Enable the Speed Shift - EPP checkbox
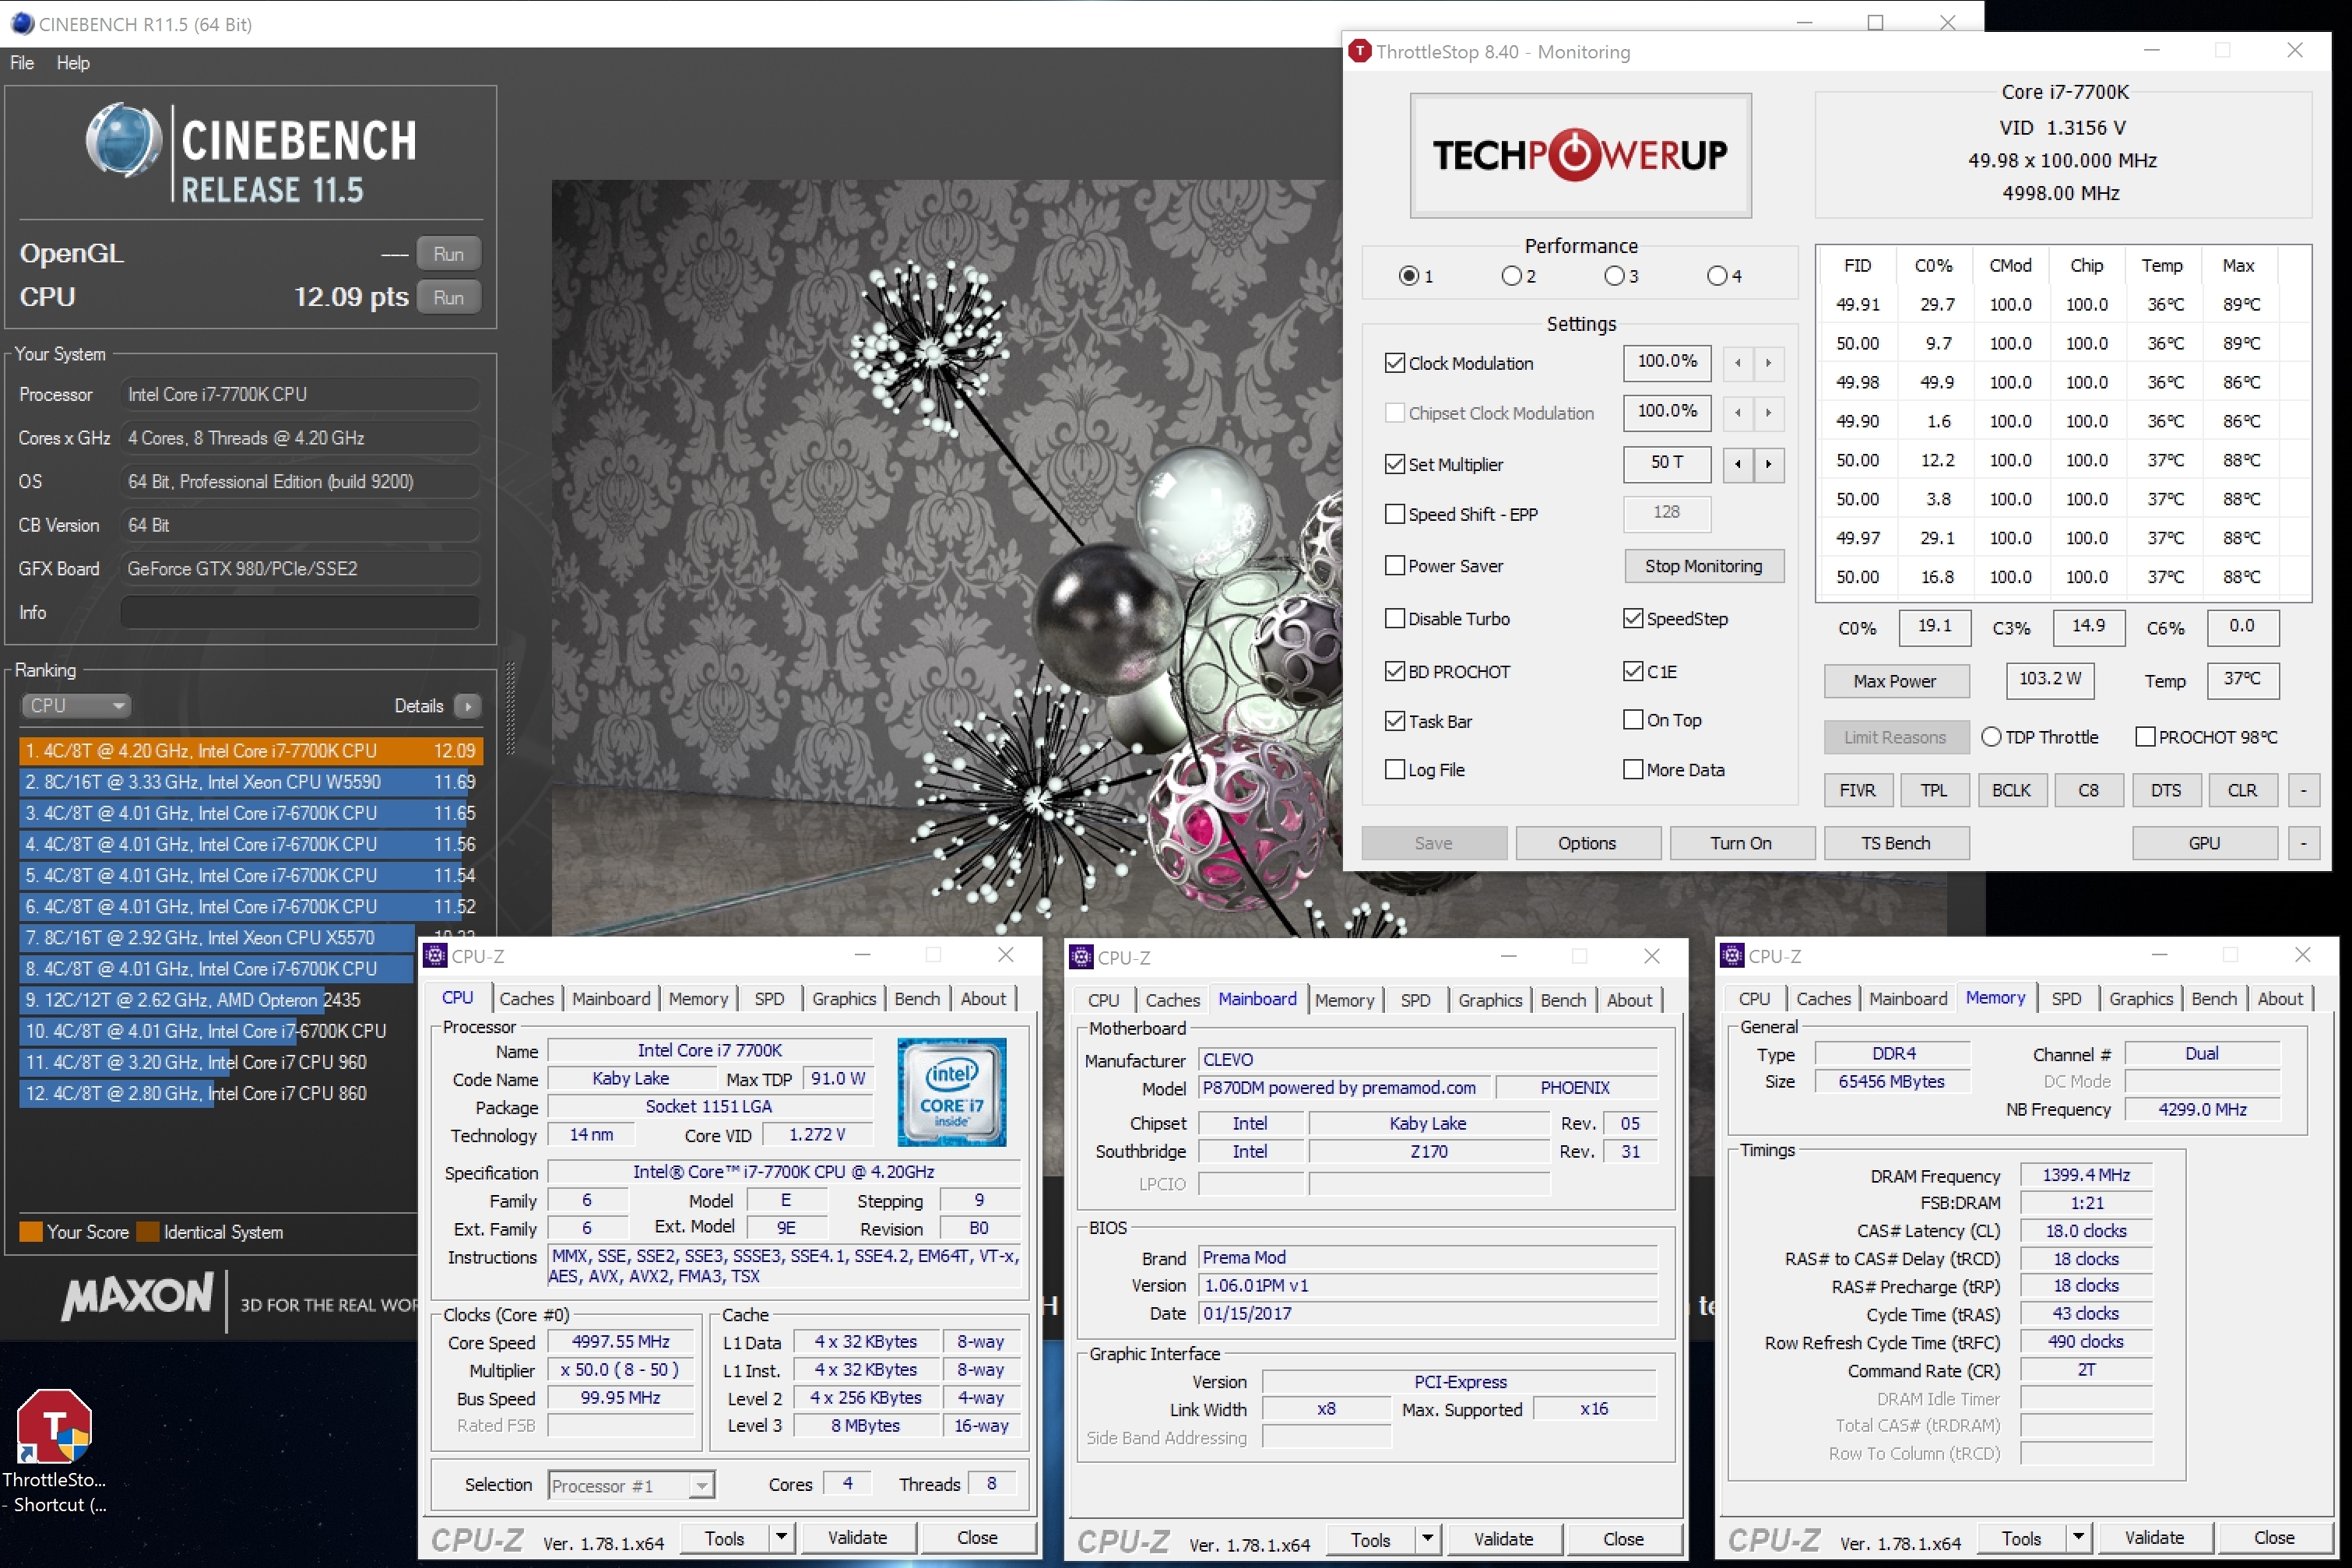Screen dimensions: 2352x1568 [x=1395, y=514]
